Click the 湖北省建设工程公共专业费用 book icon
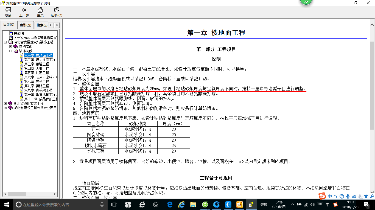Viewport: 375px width, 210px height. point(10,108)
